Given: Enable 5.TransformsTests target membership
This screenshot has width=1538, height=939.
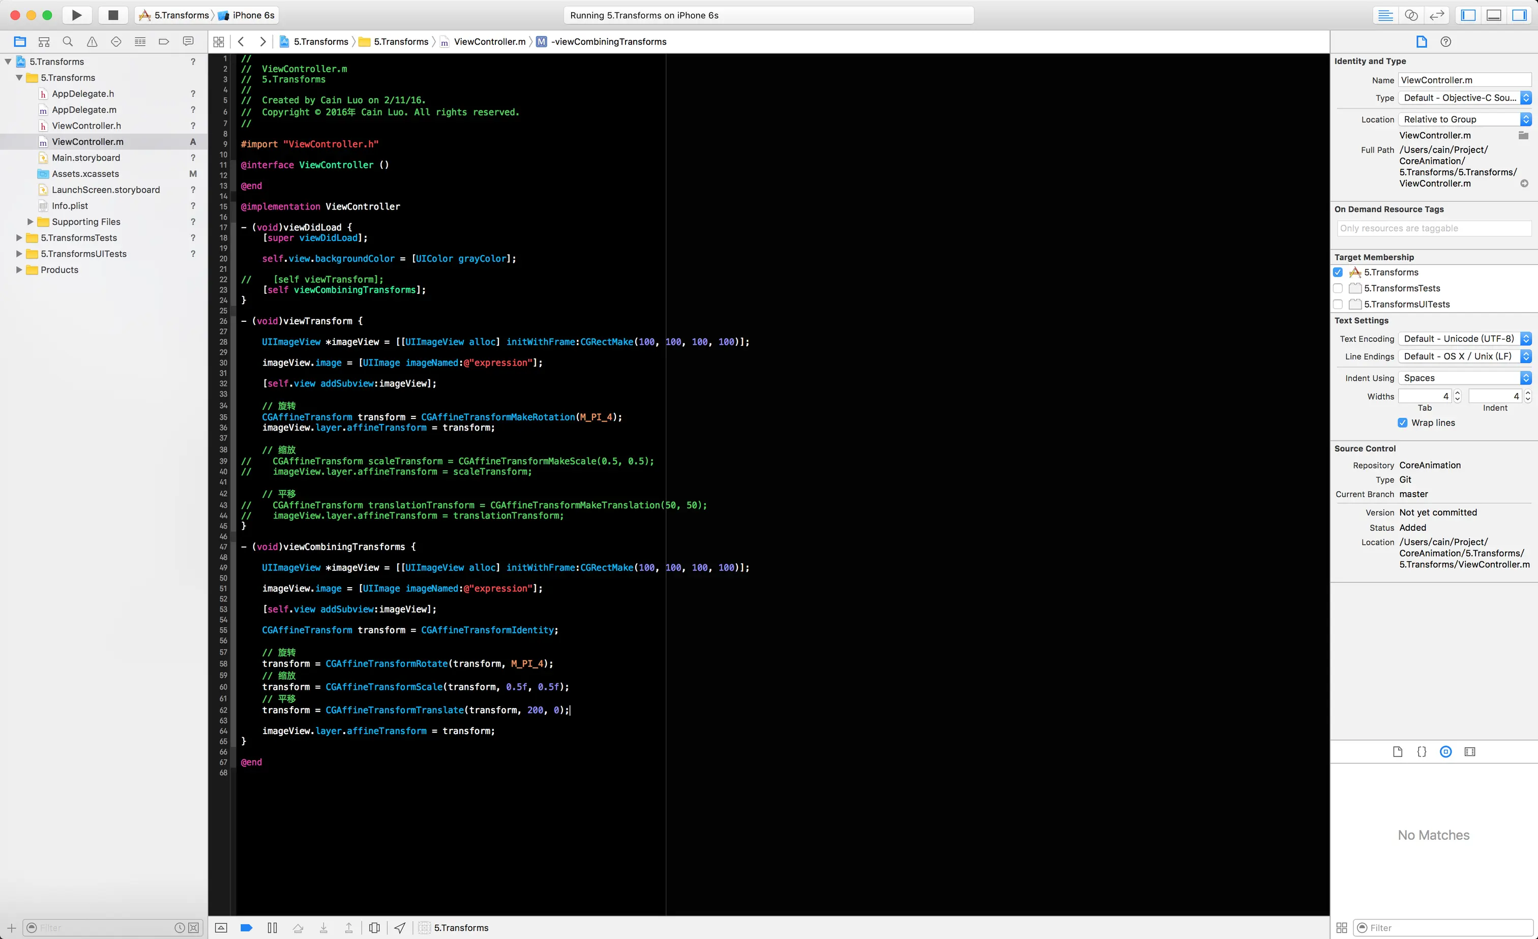Looking at the screenshot, I should click(1338, 288).
